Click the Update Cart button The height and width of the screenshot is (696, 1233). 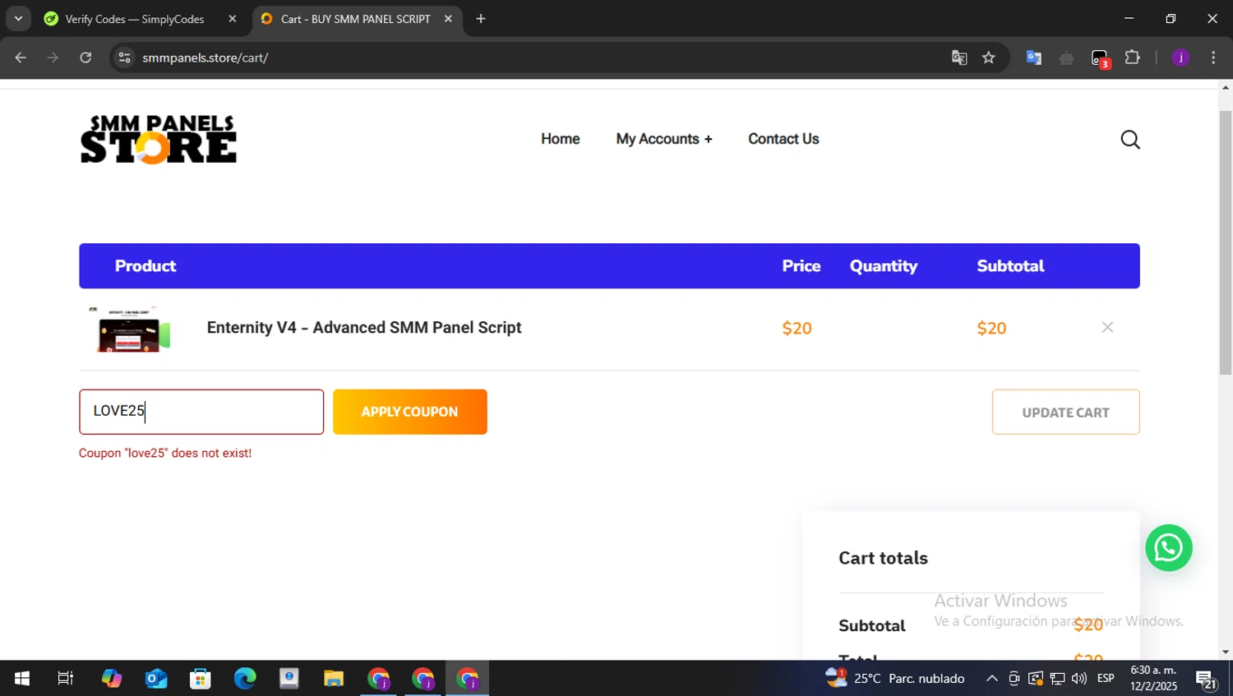click(1066, 412)
